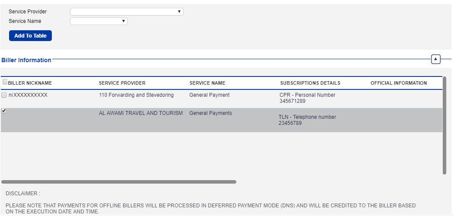Select the 110 Forwarding and Stevedoring cell
The image size is (454, 216).
(x=136, y=95)
